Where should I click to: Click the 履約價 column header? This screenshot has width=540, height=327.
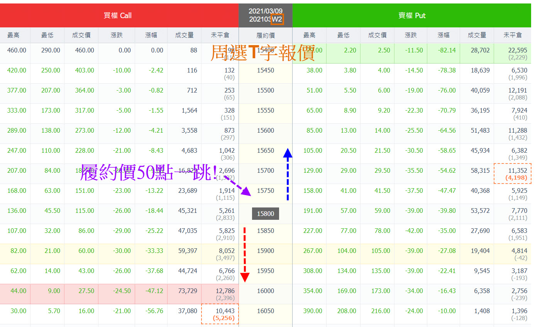(265, 35)
